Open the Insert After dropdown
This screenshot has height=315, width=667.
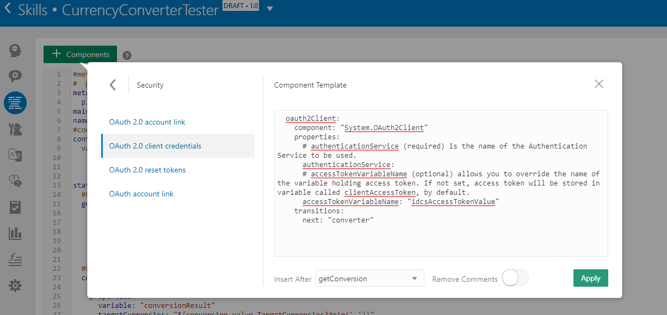369,278
